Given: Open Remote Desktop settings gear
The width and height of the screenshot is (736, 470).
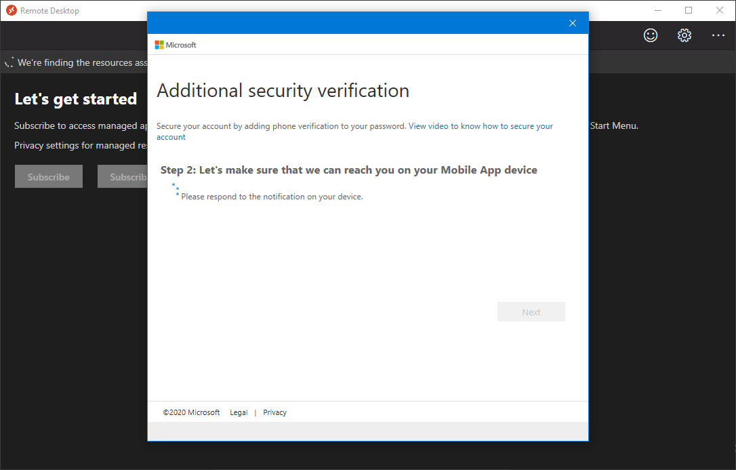Looking at the screenshot, I should click(684, 35).
